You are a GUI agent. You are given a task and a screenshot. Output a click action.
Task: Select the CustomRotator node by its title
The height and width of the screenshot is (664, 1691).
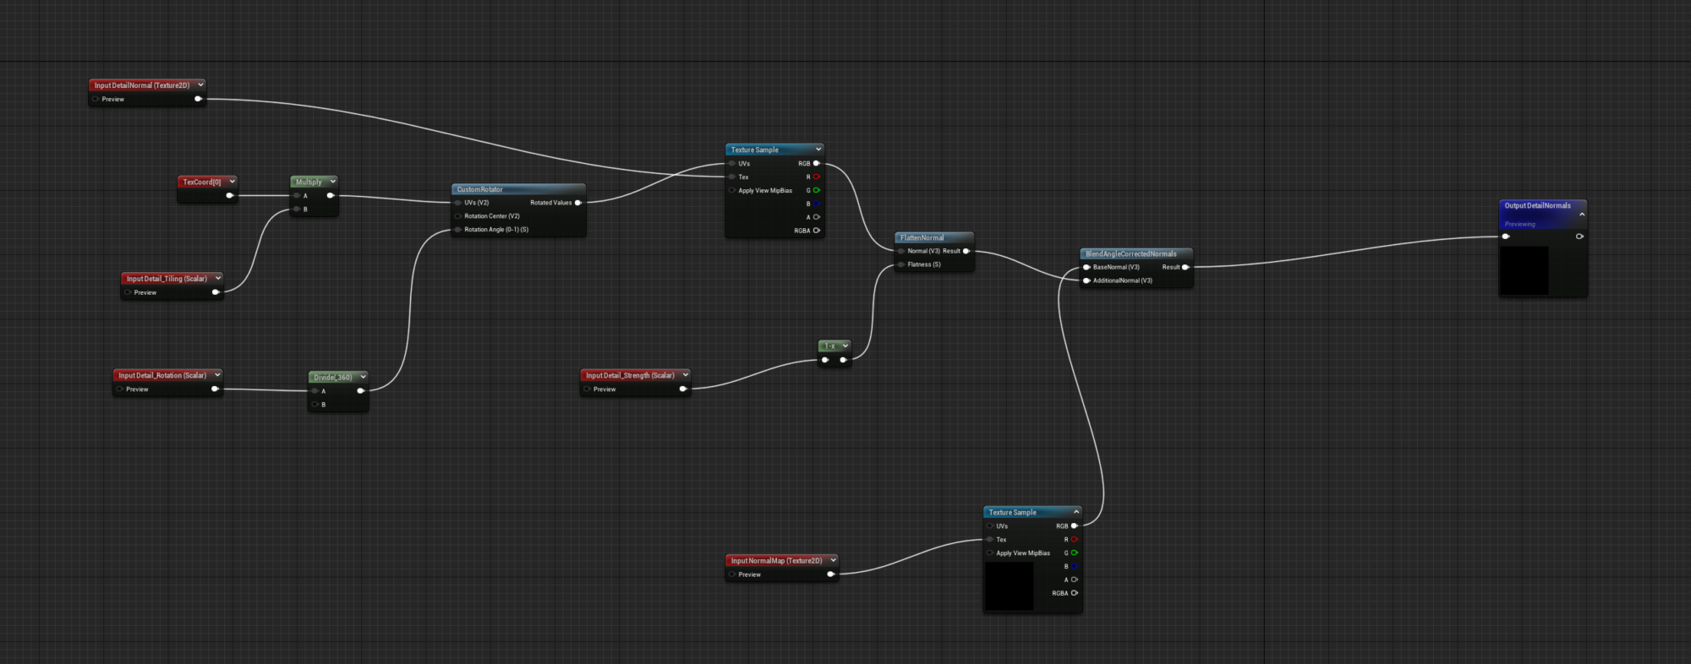click(x=479, y=189)
